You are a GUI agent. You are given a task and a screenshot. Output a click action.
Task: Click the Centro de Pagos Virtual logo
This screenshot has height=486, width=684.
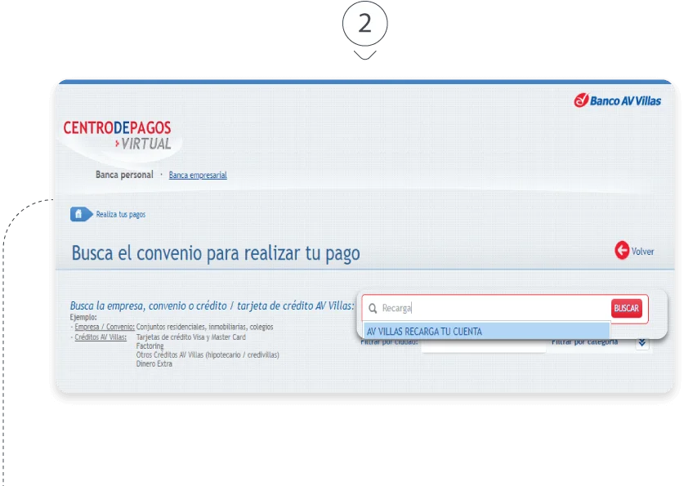tap(118, 136)
